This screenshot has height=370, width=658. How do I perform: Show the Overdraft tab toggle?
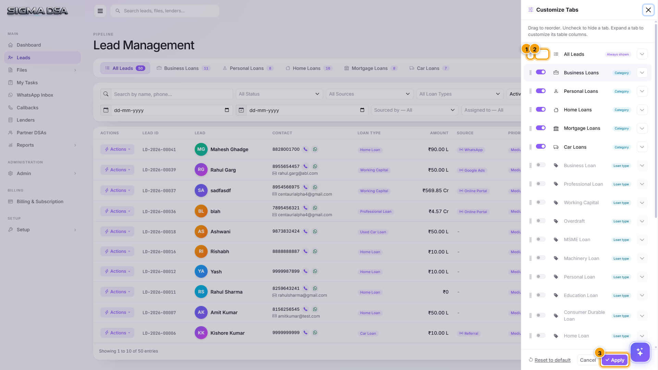click(541, 221)
